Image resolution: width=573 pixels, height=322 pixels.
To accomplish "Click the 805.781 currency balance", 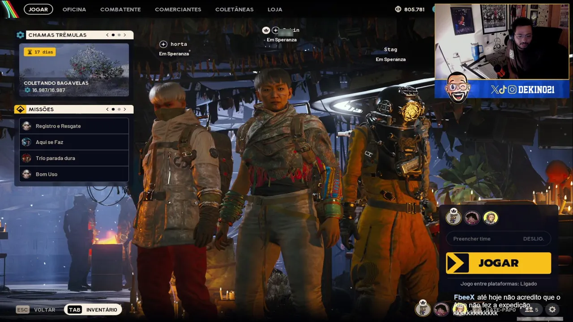I will click(x=414, y=9).
